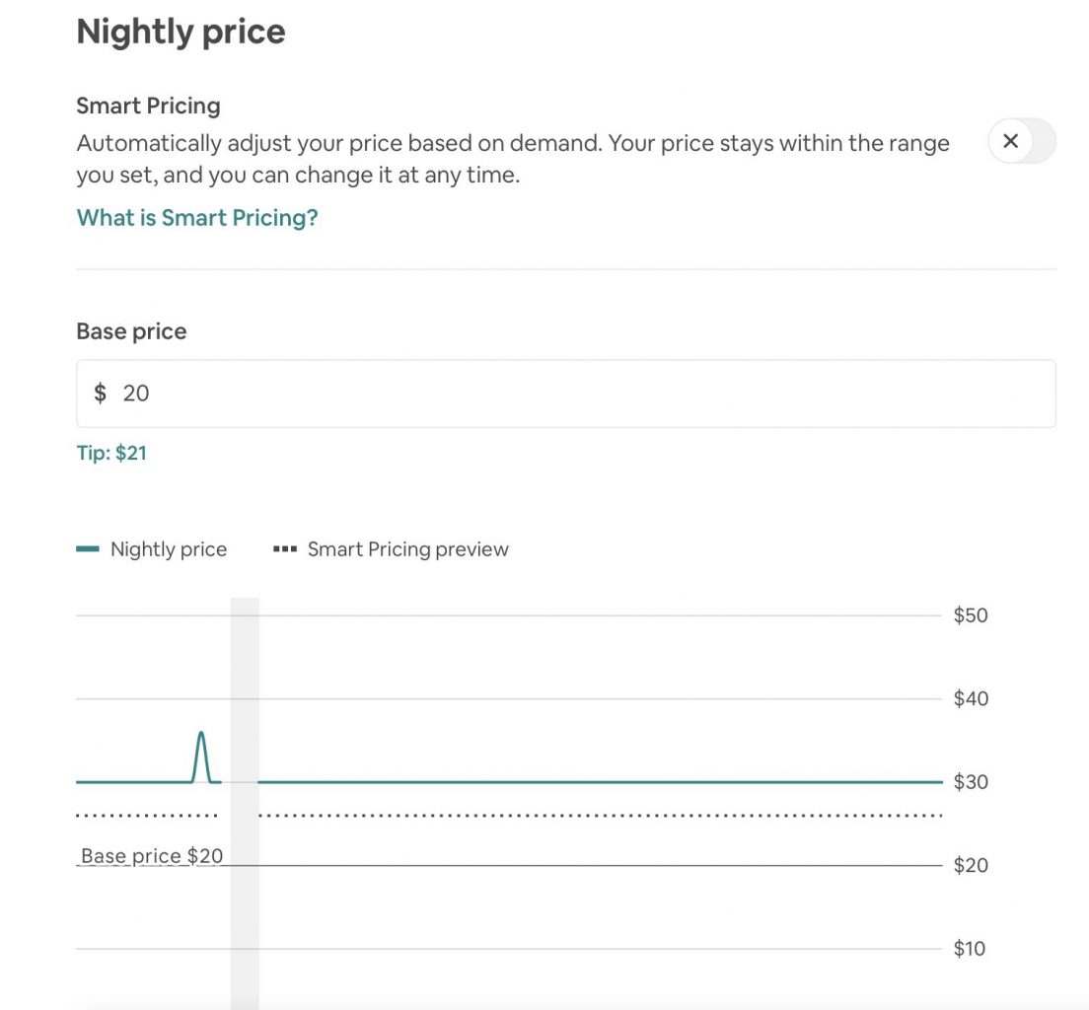The image size is (1089, 1010).
Task: Click the 'Nightly price' page heading
Action: 180,32
